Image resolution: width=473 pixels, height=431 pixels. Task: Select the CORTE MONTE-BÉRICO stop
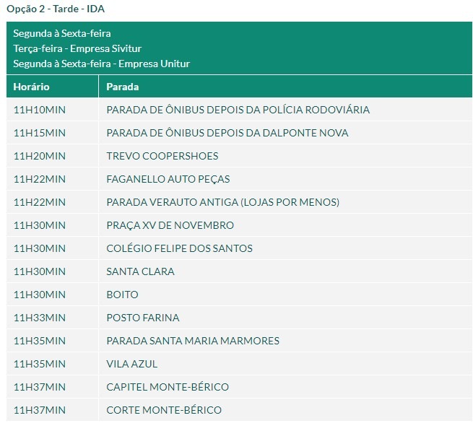pyautogui.click(x=163, y=410)
